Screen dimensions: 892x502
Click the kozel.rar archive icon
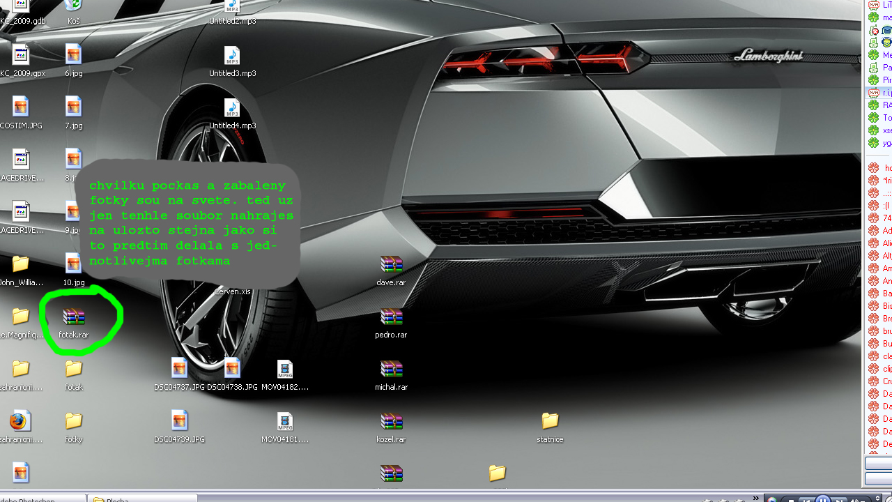coord(391,422)
